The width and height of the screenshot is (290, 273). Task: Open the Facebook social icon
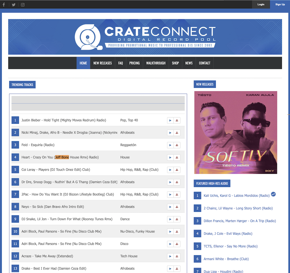click(x=4, y=5)
